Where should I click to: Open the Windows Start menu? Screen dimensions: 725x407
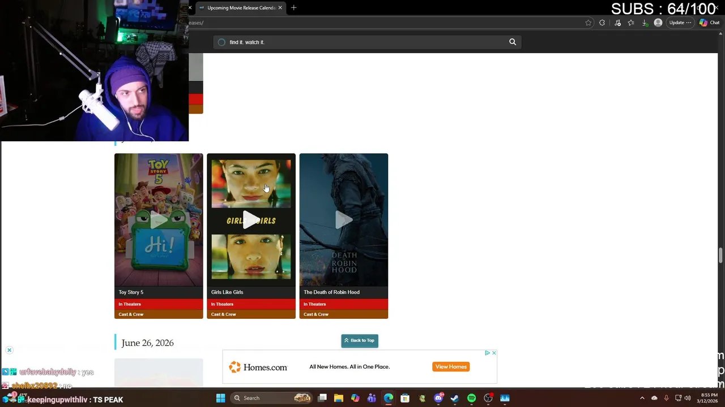pos(220,398)
